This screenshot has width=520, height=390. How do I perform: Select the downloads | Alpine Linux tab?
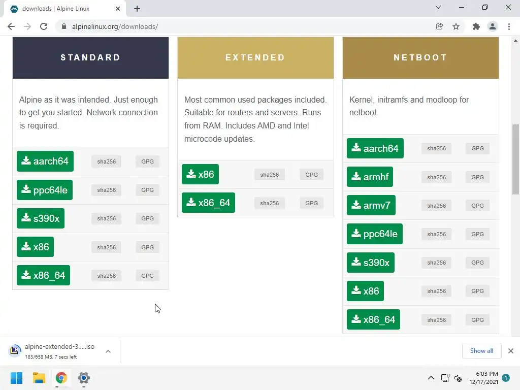click(x=64, y=9)
